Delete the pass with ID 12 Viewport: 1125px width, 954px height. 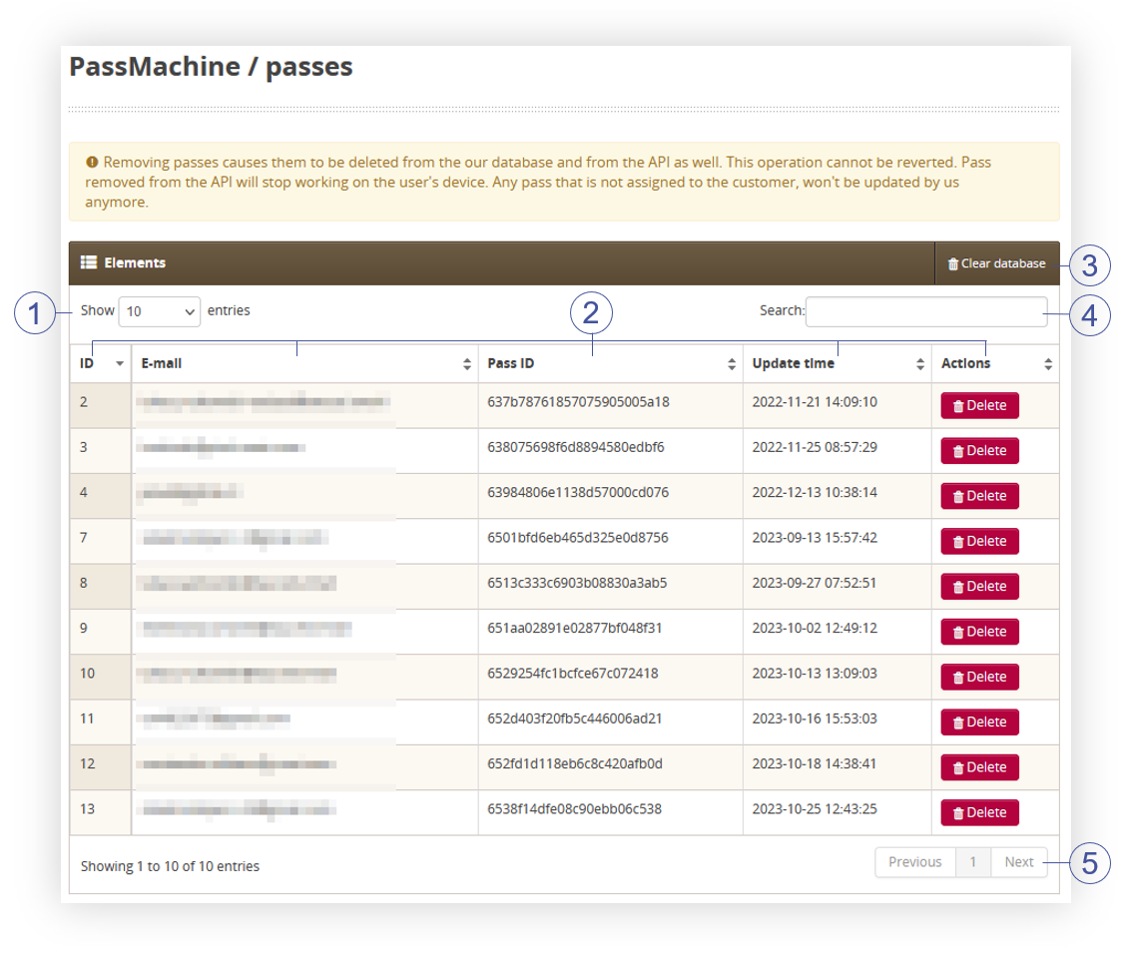pos(979,766)
